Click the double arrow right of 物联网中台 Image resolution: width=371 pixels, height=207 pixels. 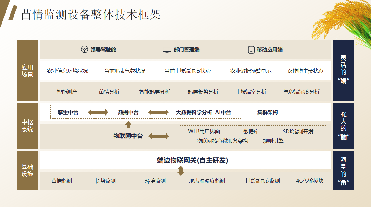[x=159, y=136]
